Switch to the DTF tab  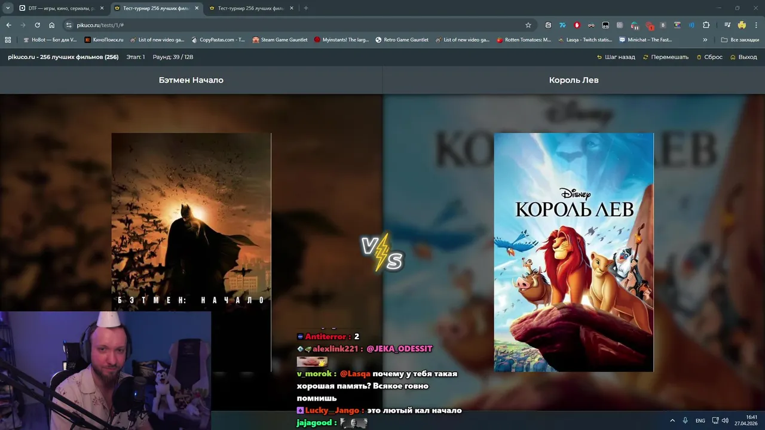click(60, 8)
